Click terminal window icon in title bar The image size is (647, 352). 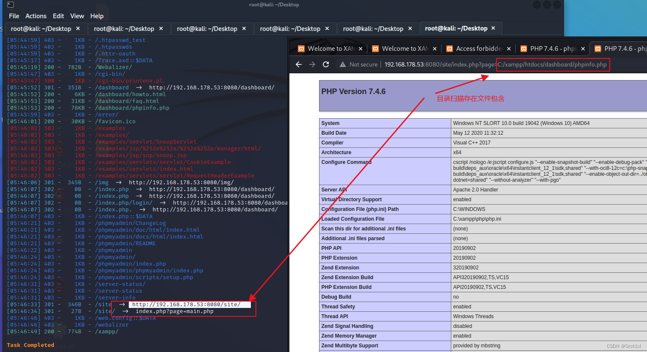point(11,5)
